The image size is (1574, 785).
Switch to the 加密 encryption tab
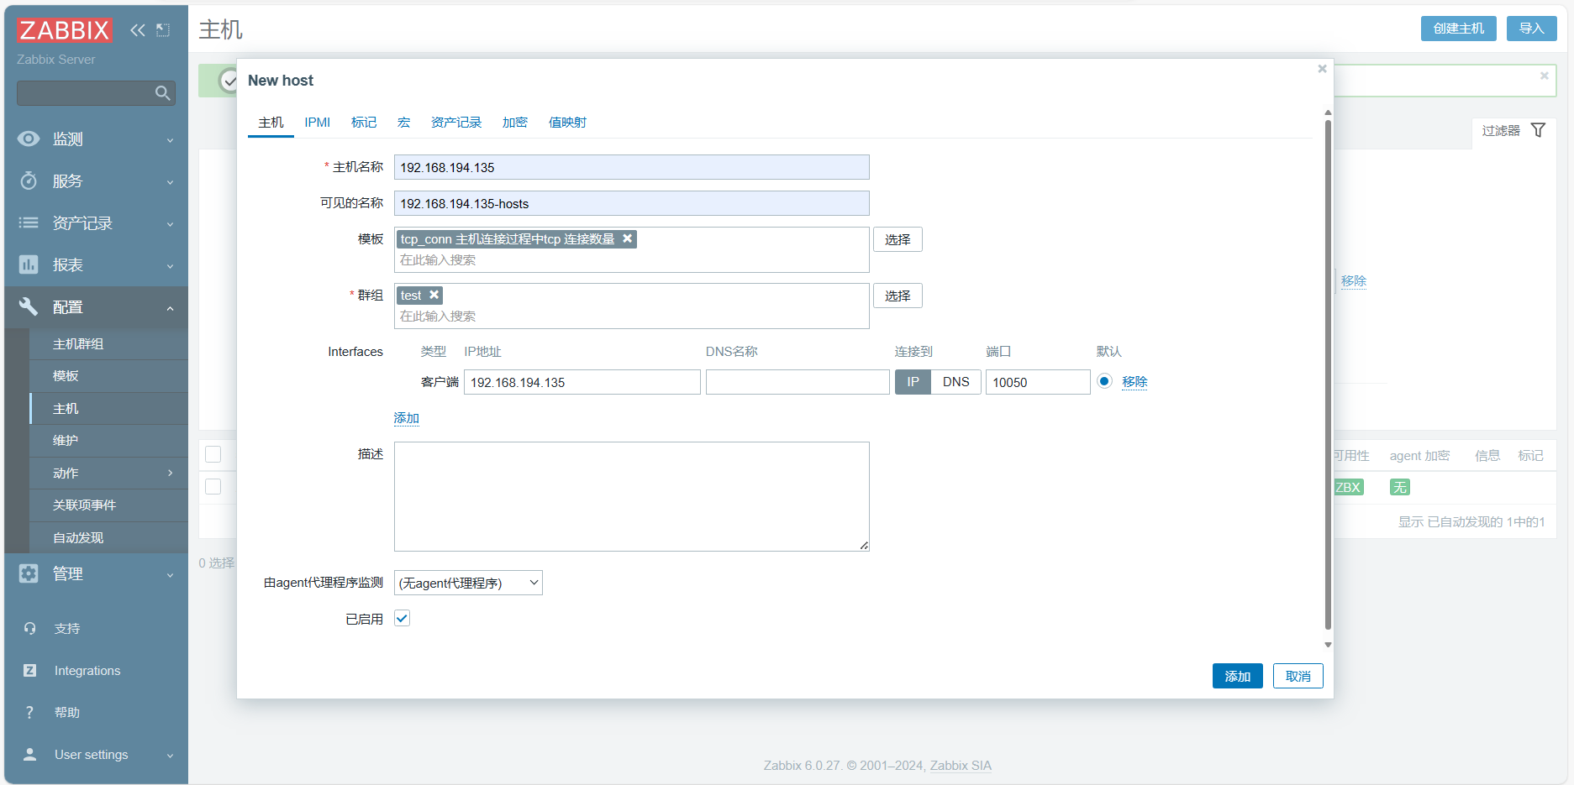pyautogui.click(x=515, y=123)
